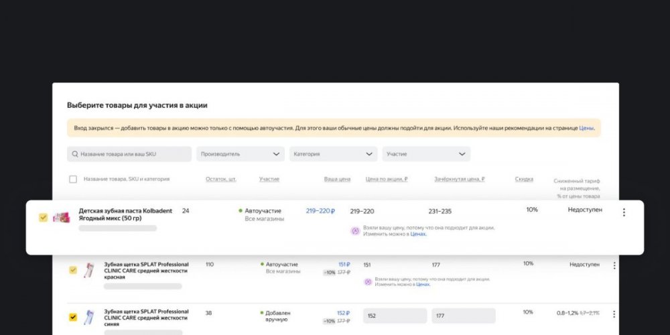The image size is (670, 335).
Task: Open three-dot menu for Kolbadent toothpaste row
Action: 624,212
